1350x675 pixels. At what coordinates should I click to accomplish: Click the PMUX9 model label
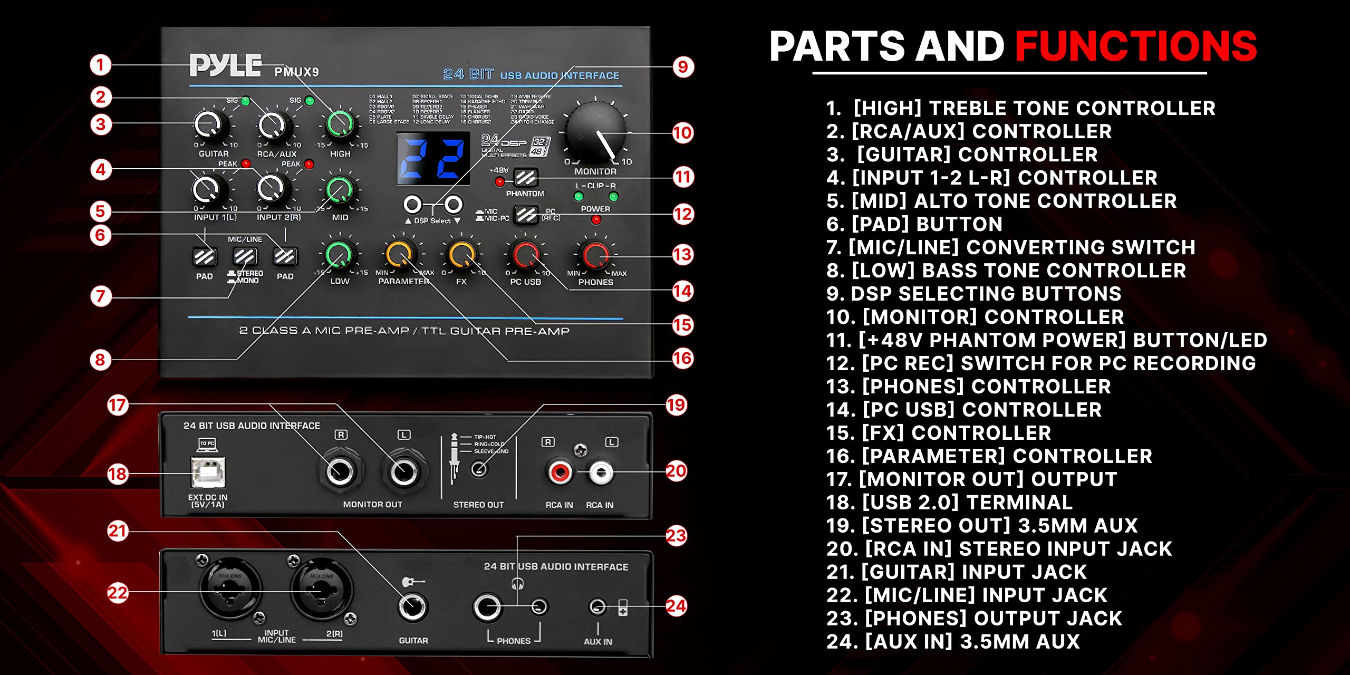point(296,72)
